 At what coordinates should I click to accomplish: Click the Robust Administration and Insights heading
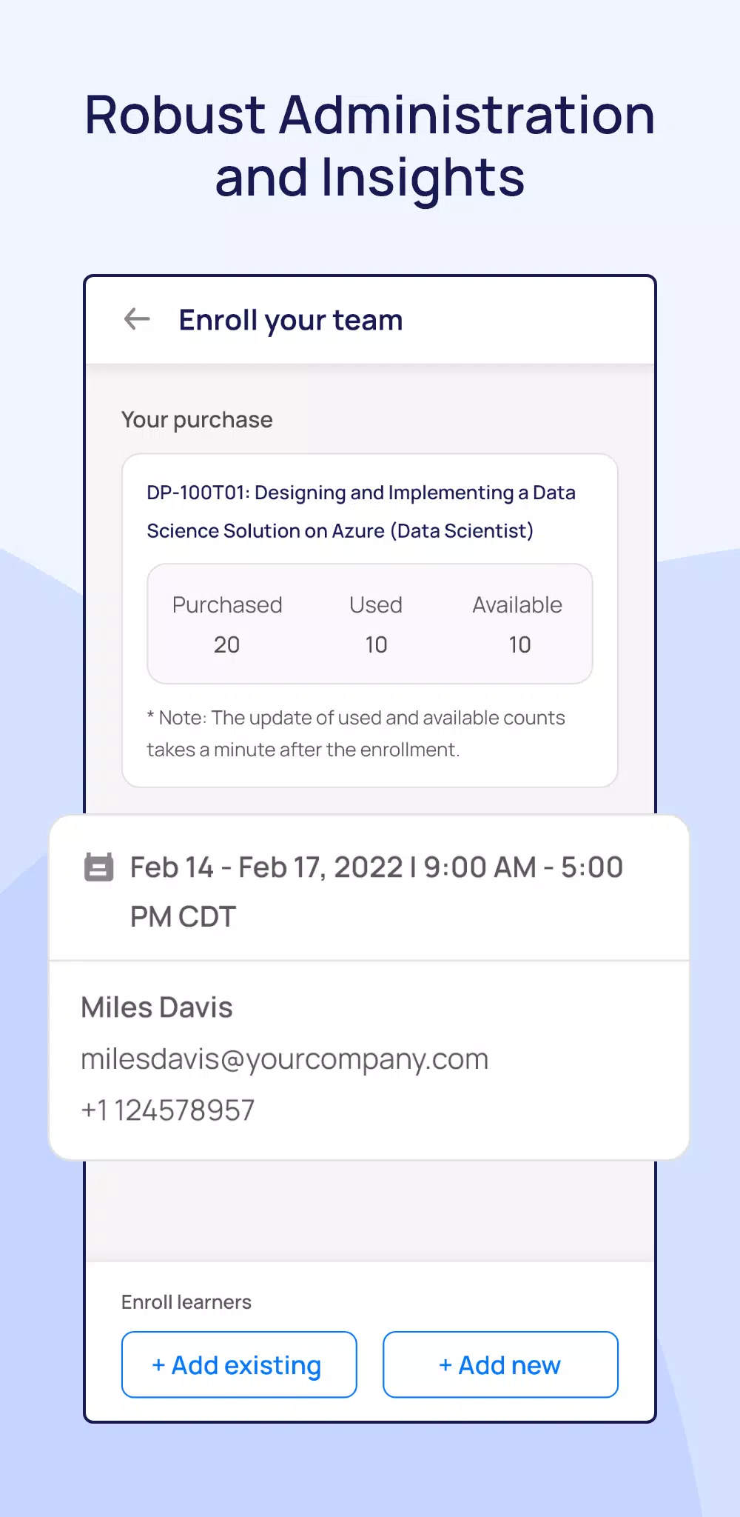coord(370,146)
